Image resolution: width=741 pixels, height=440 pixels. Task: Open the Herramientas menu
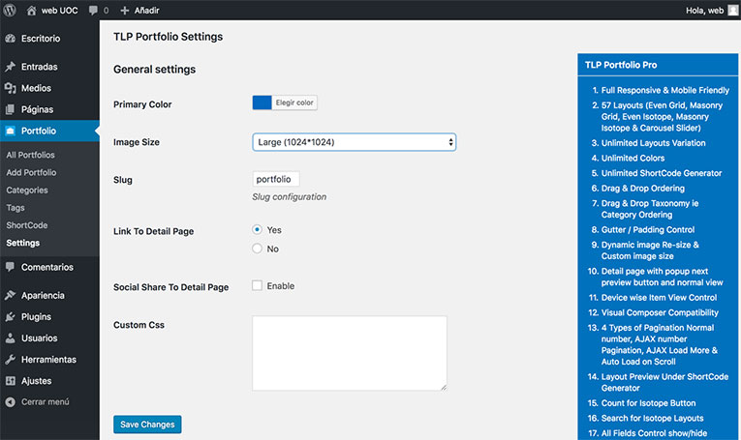pyautogui.click(x=49, y=360)
